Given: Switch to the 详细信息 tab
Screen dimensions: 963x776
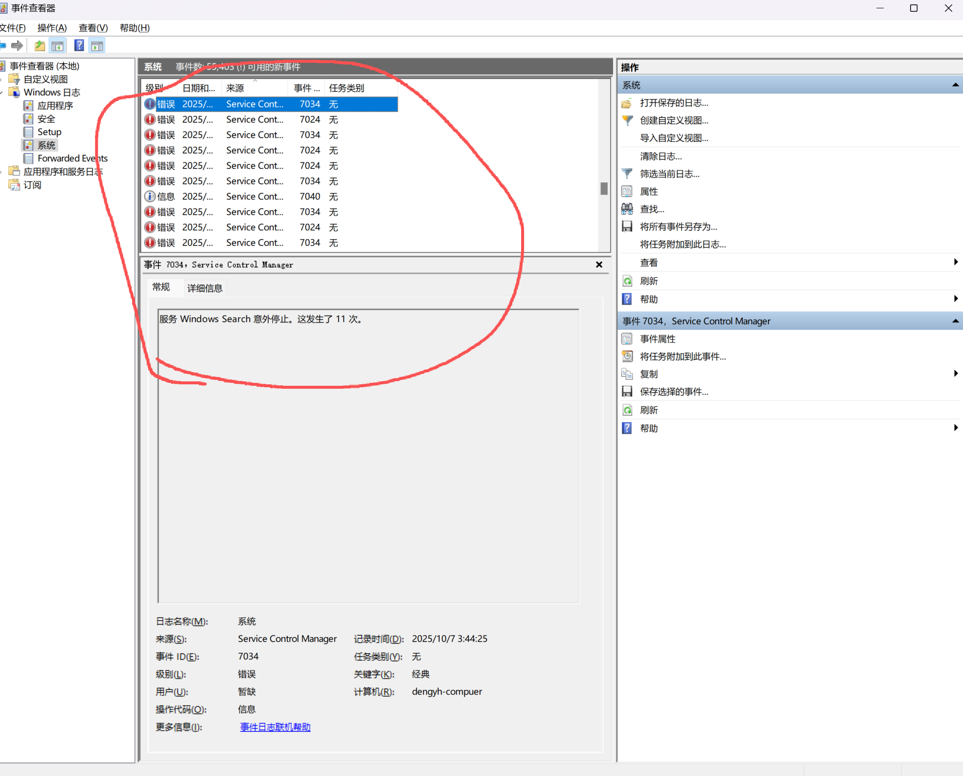Looking at the screenshot, I should 205,288.
